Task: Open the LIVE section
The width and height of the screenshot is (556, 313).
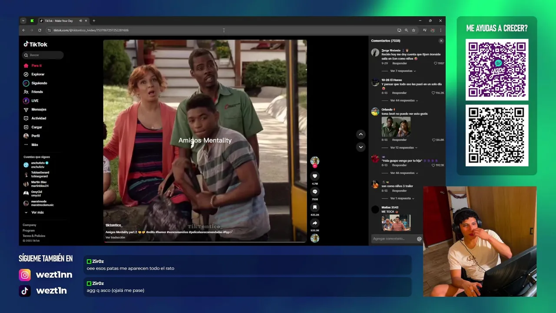Action: (x=31, y=101)
